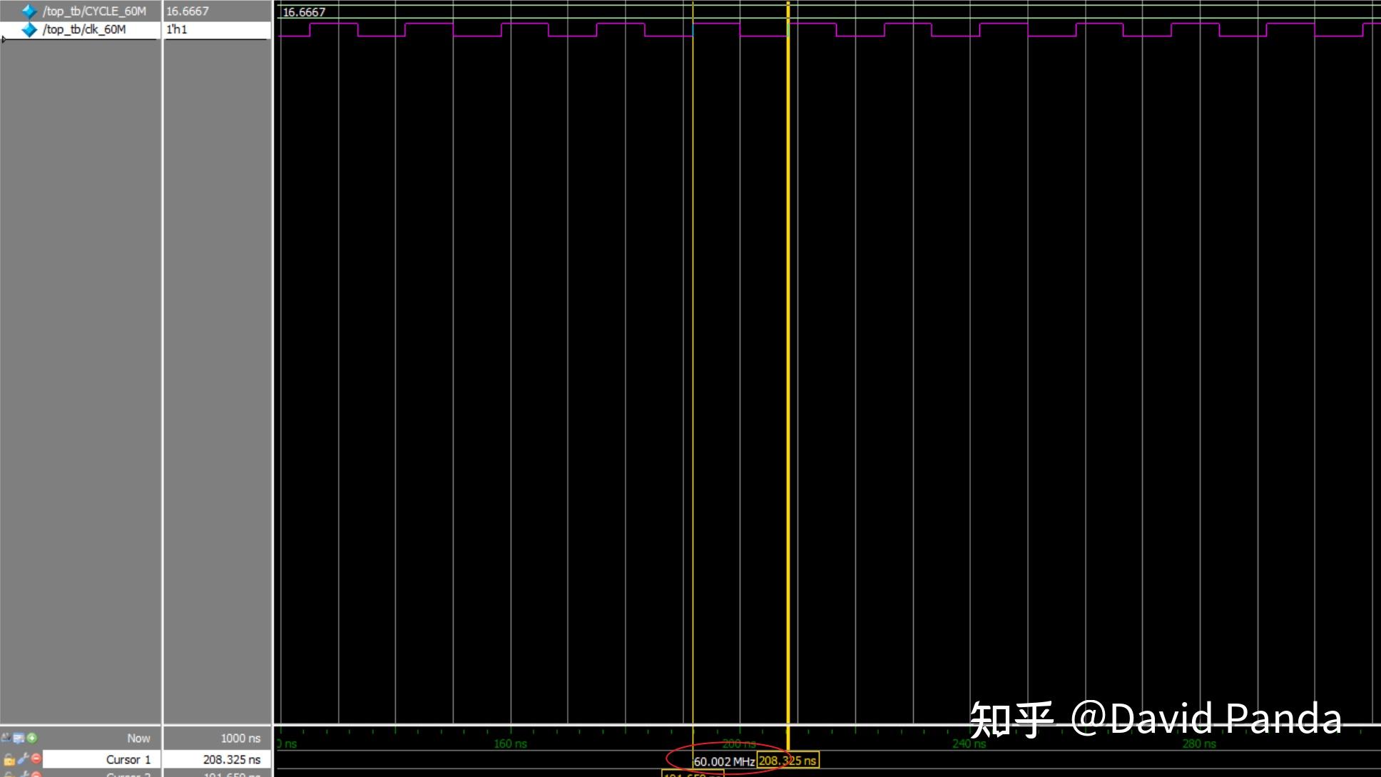Select the /top_tb/clk_60M signal row
Screen dimensions: 1381x777
[84, 30]
